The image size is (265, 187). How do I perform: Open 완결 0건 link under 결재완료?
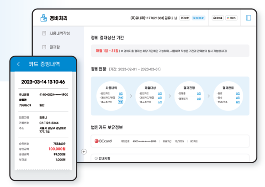point(238,93)
